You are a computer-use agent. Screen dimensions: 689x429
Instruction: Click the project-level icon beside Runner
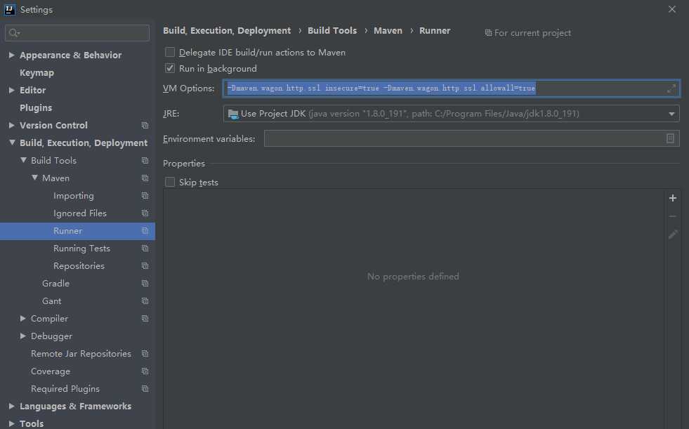[x=145, y=231]
